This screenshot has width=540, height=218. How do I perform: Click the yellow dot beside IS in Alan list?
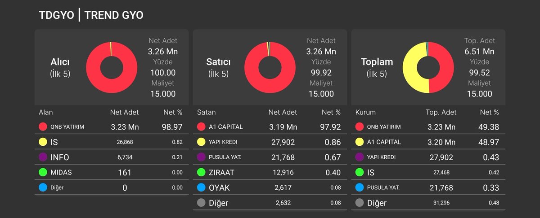coord(43,142)
